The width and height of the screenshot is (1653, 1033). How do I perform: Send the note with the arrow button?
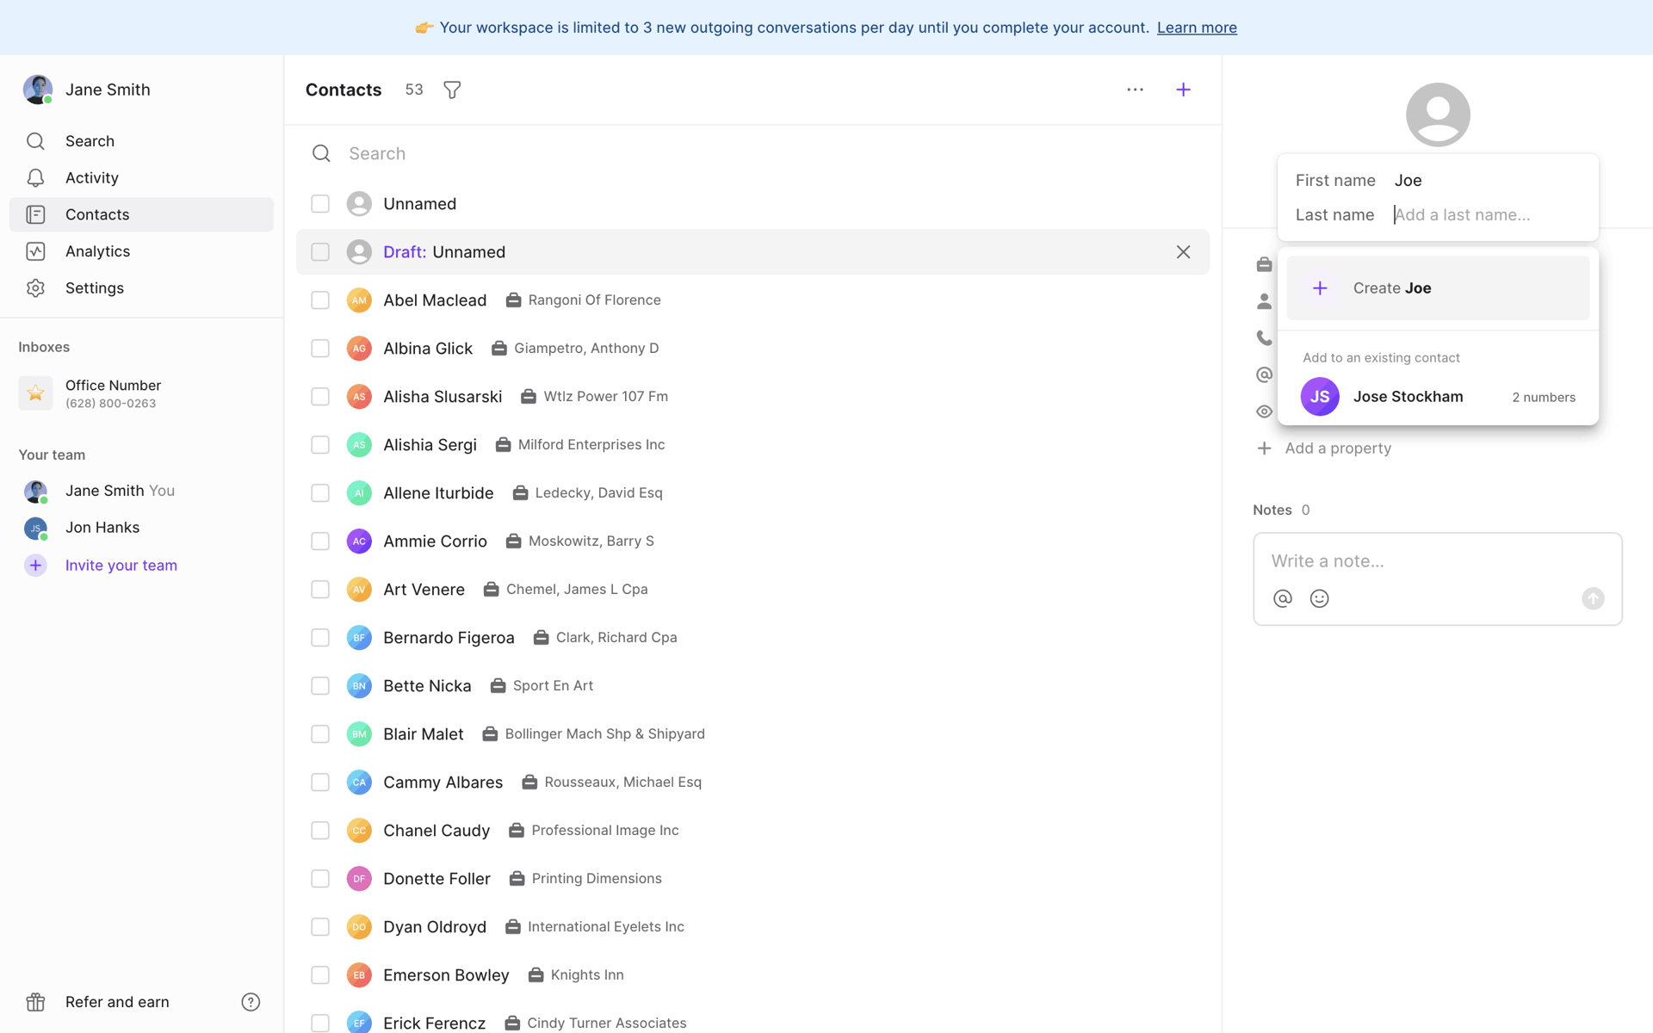(1593, 598)
